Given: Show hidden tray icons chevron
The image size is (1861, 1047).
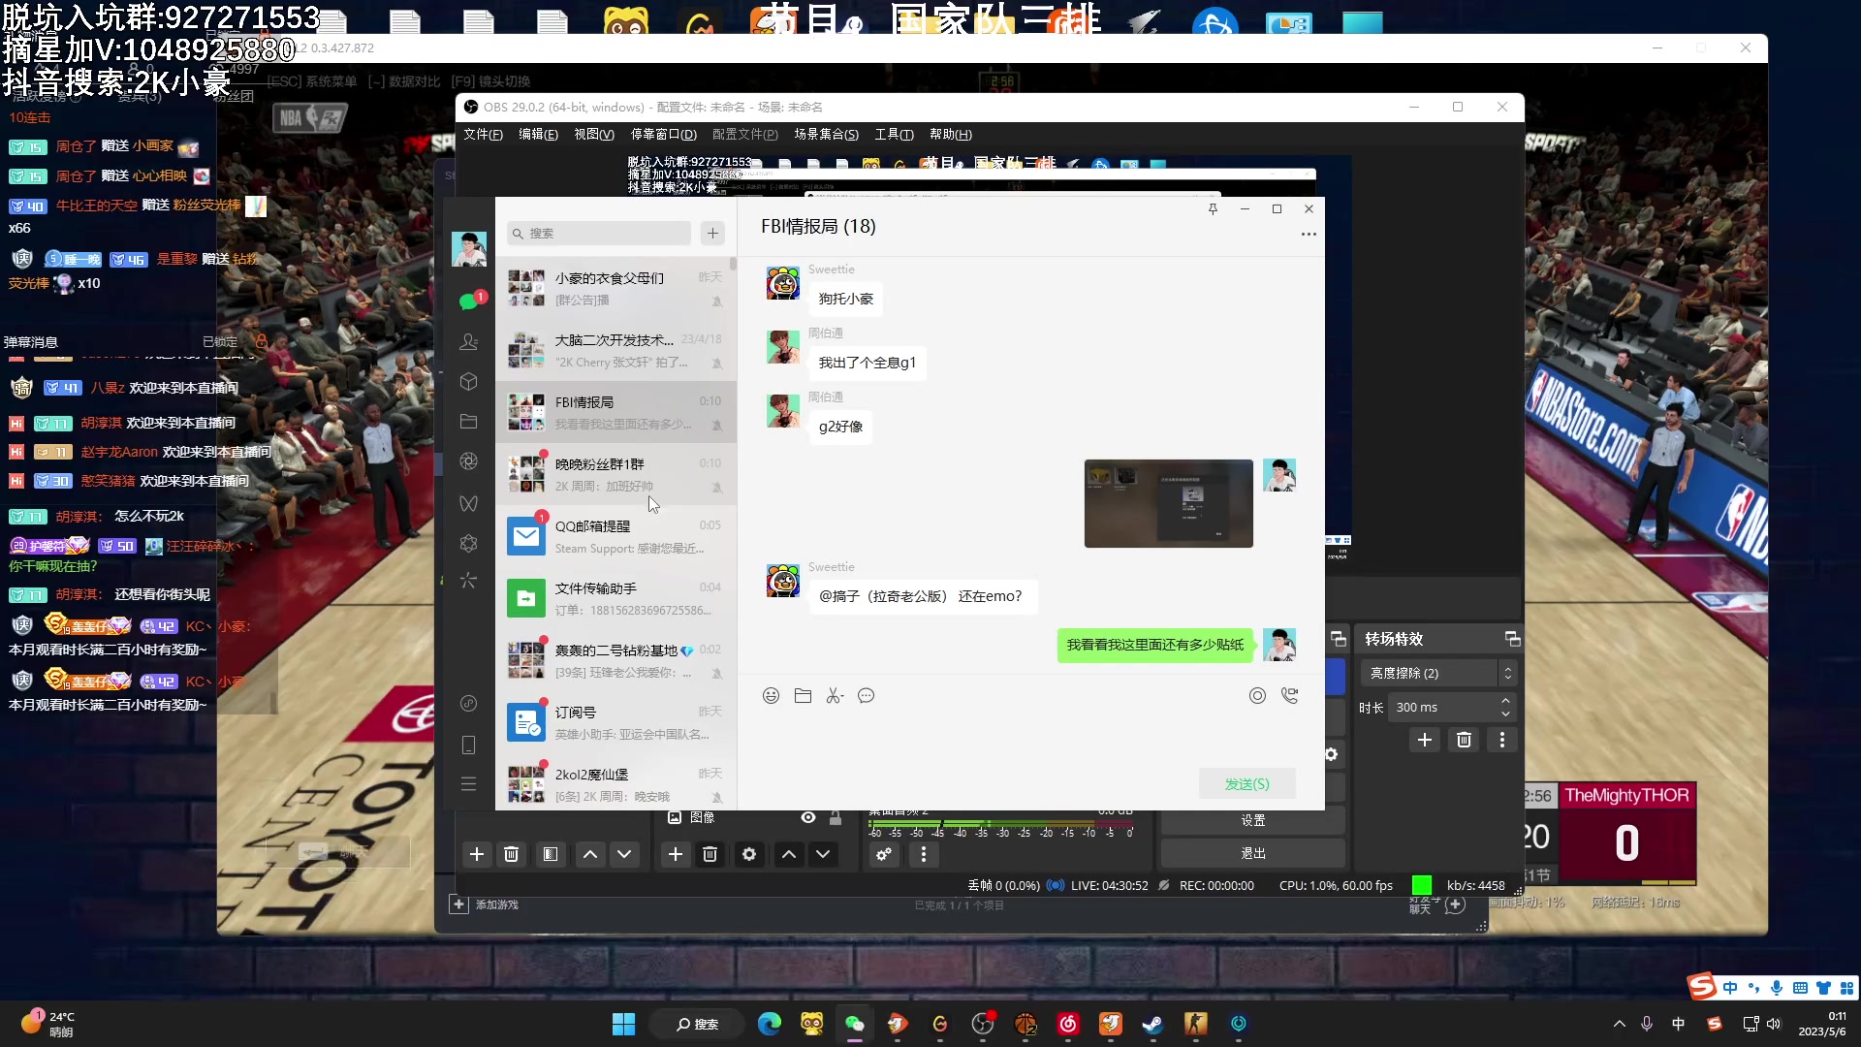Looking at the screenshot, I should pos(1620,1024).
